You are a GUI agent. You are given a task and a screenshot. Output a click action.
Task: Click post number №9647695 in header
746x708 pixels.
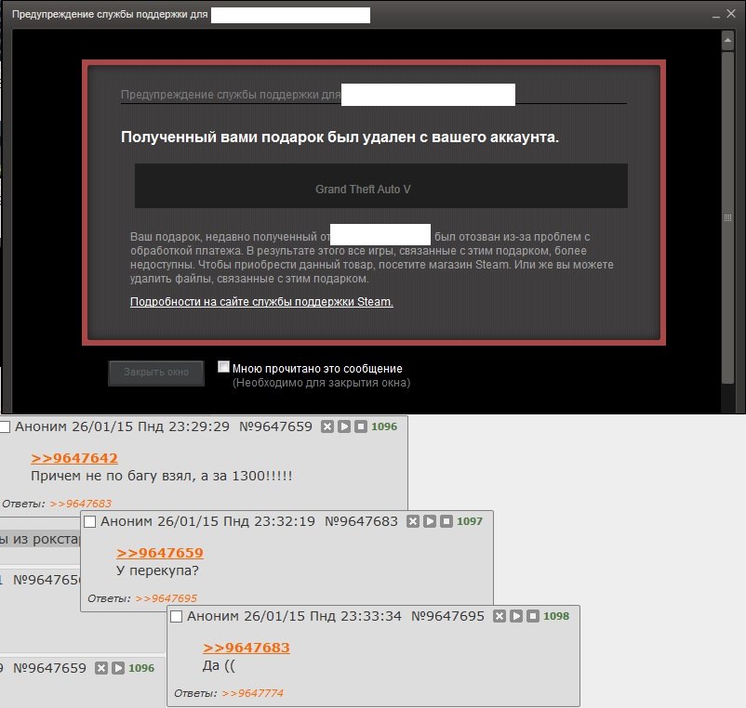[447, 616]
